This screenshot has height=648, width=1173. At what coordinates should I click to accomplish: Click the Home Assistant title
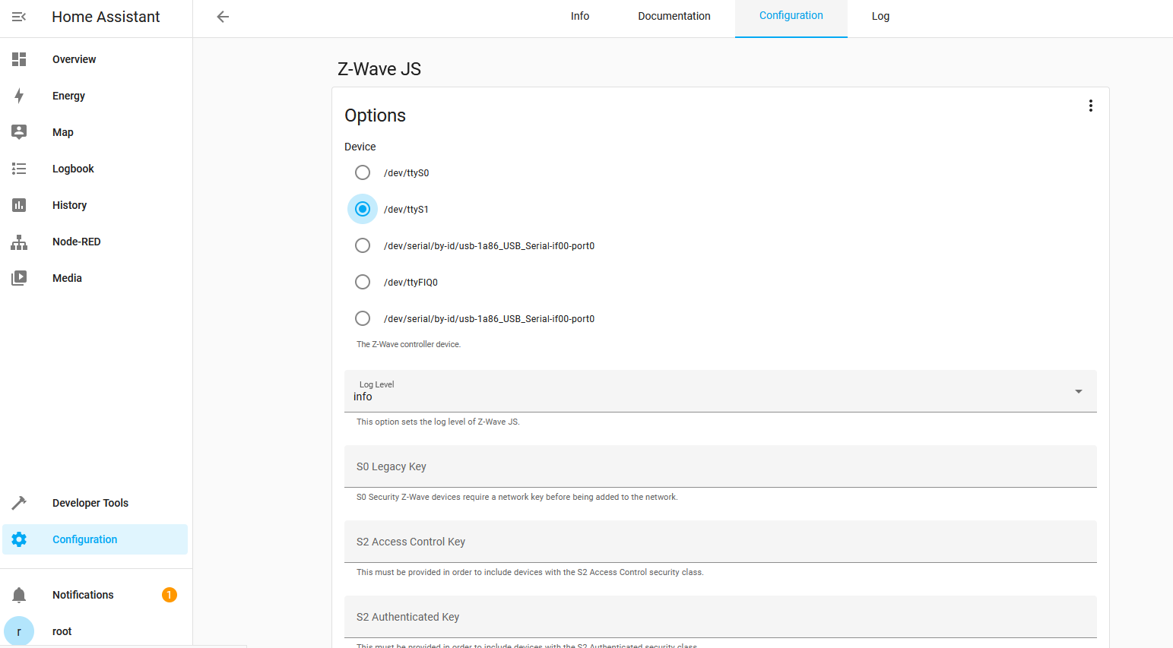(106, 17)
